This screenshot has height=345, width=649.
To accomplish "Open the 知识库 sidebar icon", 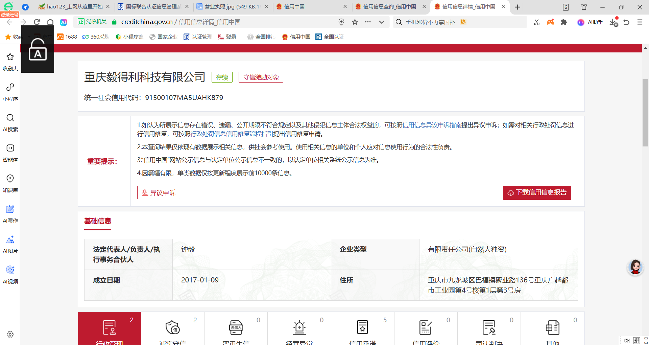I will click(x=10, y=183).
